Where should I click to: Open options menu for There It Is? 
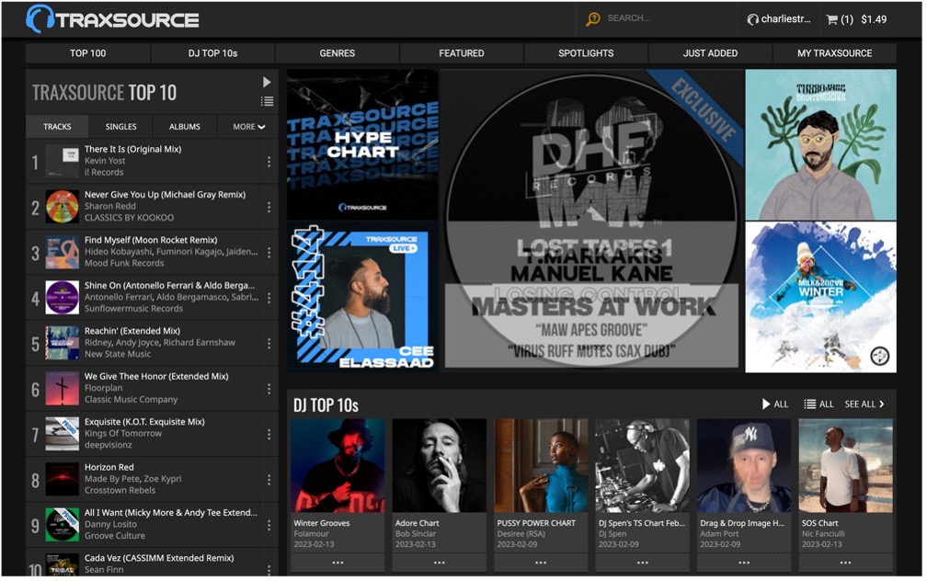tap(269, 162)
